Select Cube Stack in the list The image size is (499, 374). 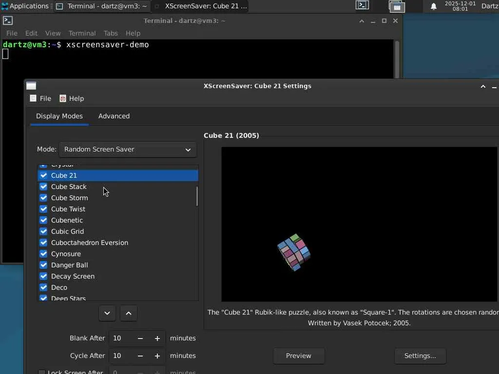(x=118, y=187)
